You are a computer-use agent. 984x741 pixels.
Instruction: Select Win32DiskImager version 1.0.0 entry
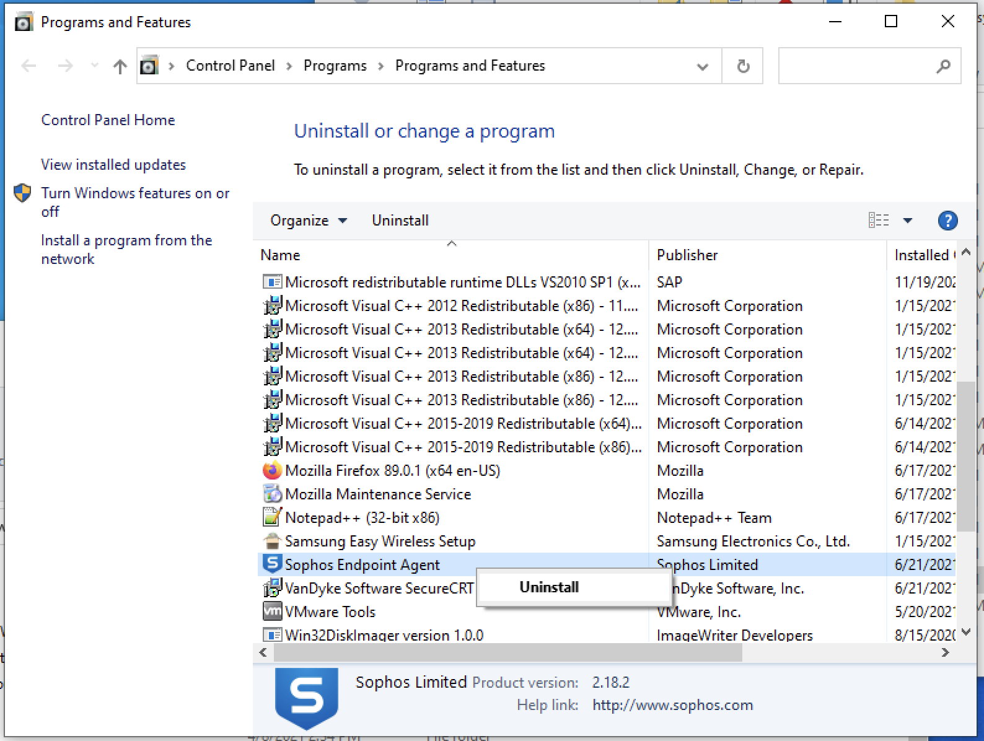tap(606, 635)
